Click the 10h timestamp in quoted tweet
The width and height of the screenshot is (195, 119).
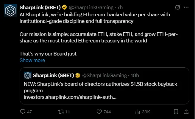coord(135,75)
